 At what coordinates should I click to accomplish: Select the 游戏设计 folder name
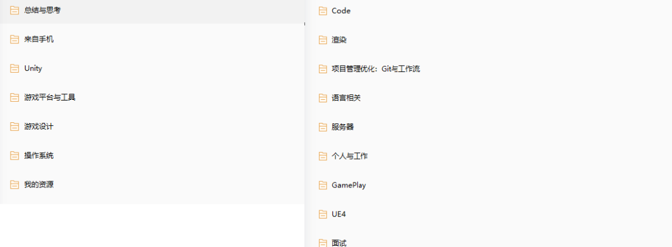point(39,127)
